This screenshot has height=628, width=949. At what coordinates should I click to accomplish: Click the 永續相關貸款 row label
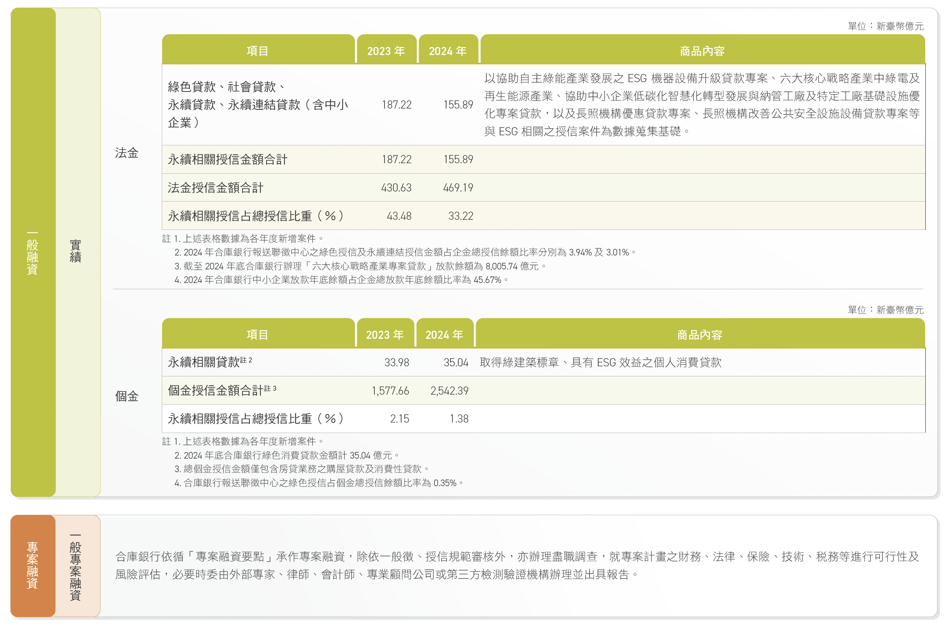[x=204, y=362]
